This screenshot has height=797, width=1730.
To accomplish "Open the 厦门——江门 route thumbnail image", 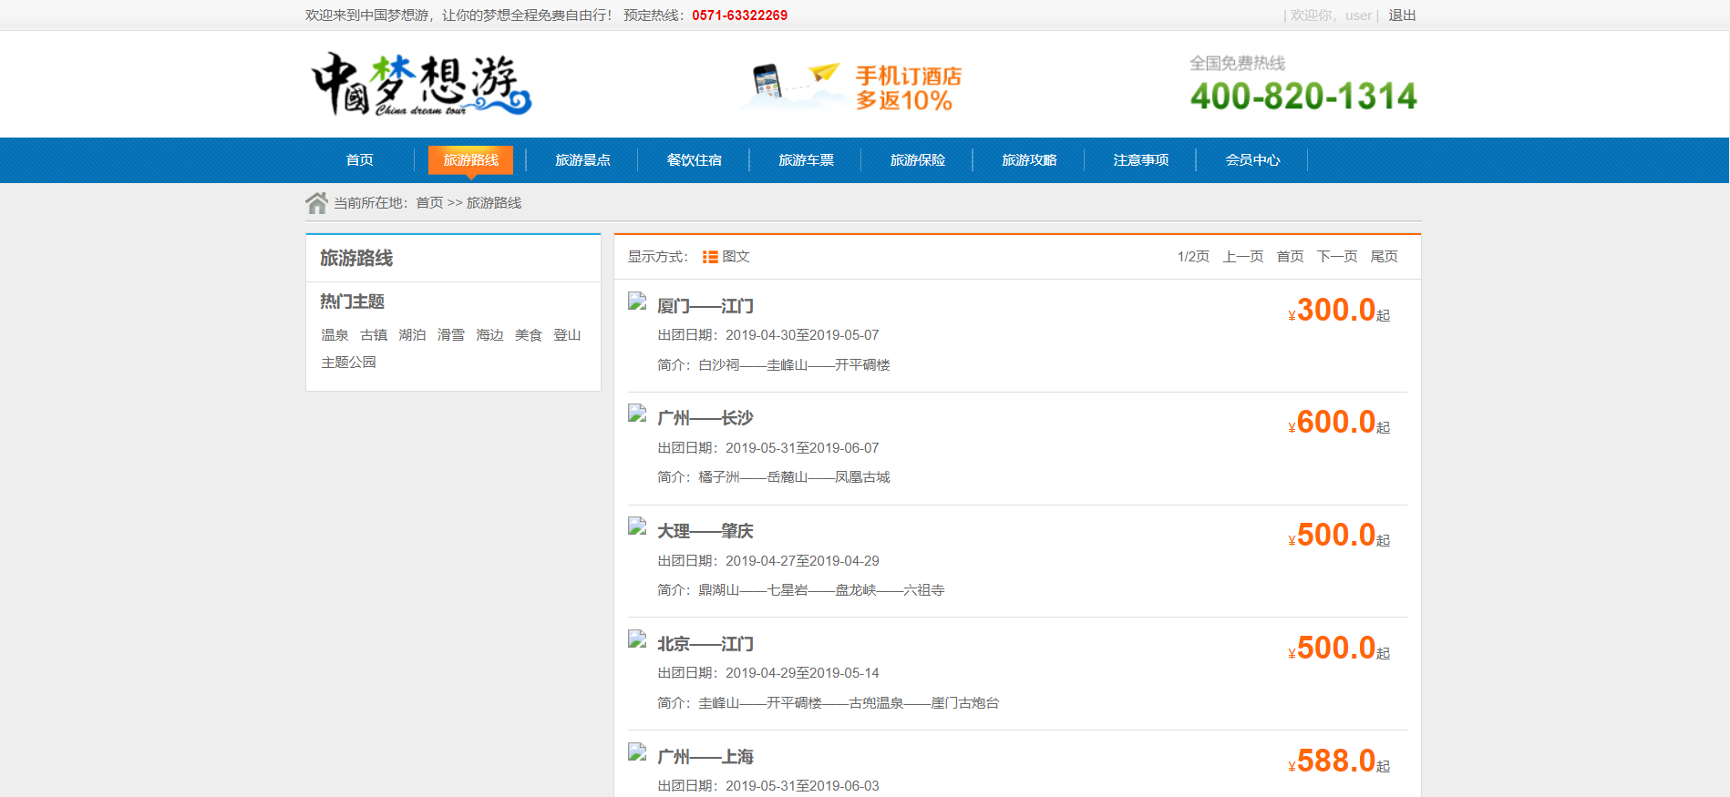I will [x=637, y=301].
